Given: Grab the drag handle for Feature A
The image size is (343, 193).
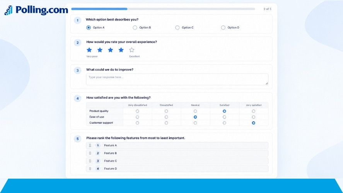Looking at the screenshot, I should coord(90,145).
